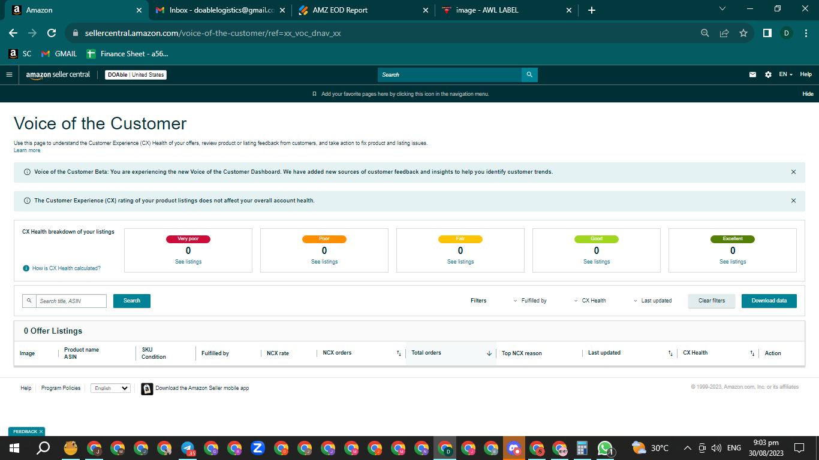This screenshot has height=460, width=819.
Task: Dismiss the Voice of the Customer Beta banner
Action: (794, 172)
